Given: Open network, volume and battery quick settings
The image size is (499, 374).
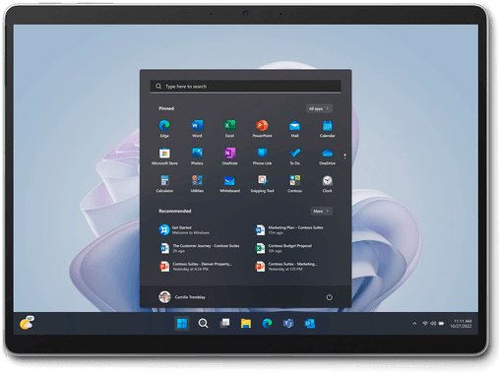Looking at the screenshot, I should [x=433, y=324].
